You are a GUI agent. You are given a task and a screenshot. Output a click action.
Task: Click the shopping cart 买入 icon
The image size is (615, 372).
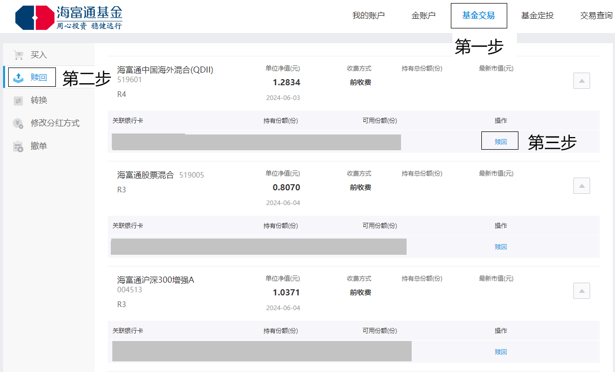(x=19, y=55)
